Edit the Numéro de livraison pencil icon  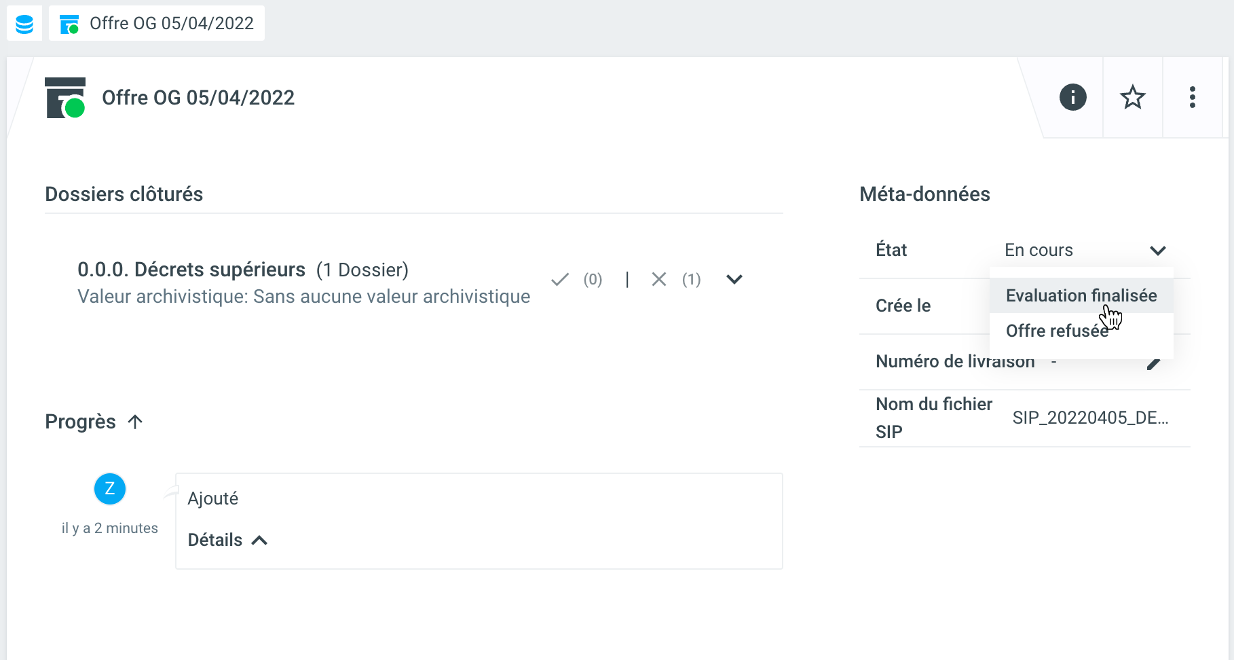[1153, 364]
